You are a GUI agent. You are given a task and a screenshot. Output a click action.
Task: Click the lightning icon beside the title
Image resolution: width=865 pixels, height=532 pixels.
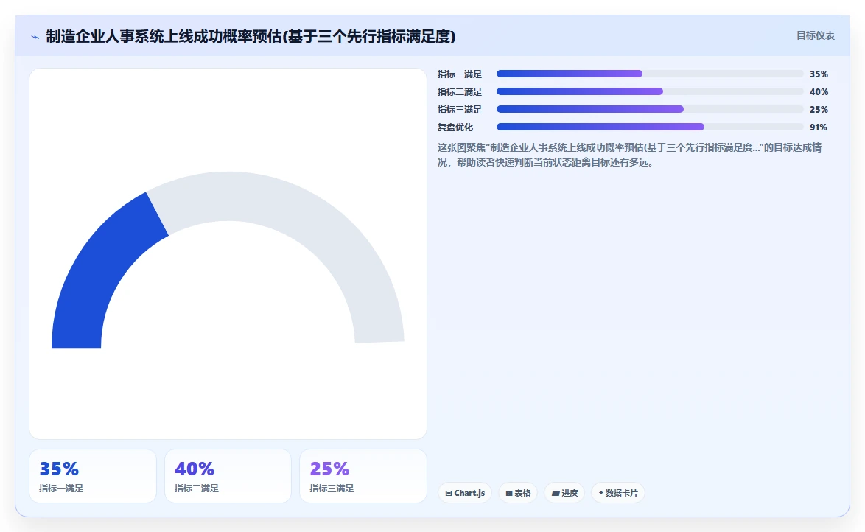pyautogui.click(x=35, y=38)
